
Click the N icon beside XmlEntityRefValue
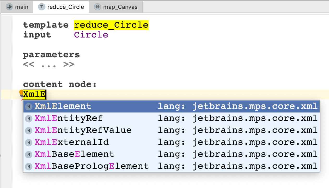29,130
